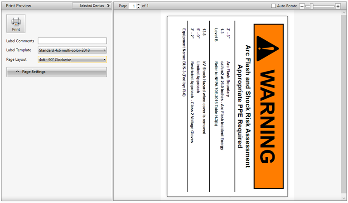
Task: Enable the Auto Rotate checkbox
Action: [x=273, y=6]
